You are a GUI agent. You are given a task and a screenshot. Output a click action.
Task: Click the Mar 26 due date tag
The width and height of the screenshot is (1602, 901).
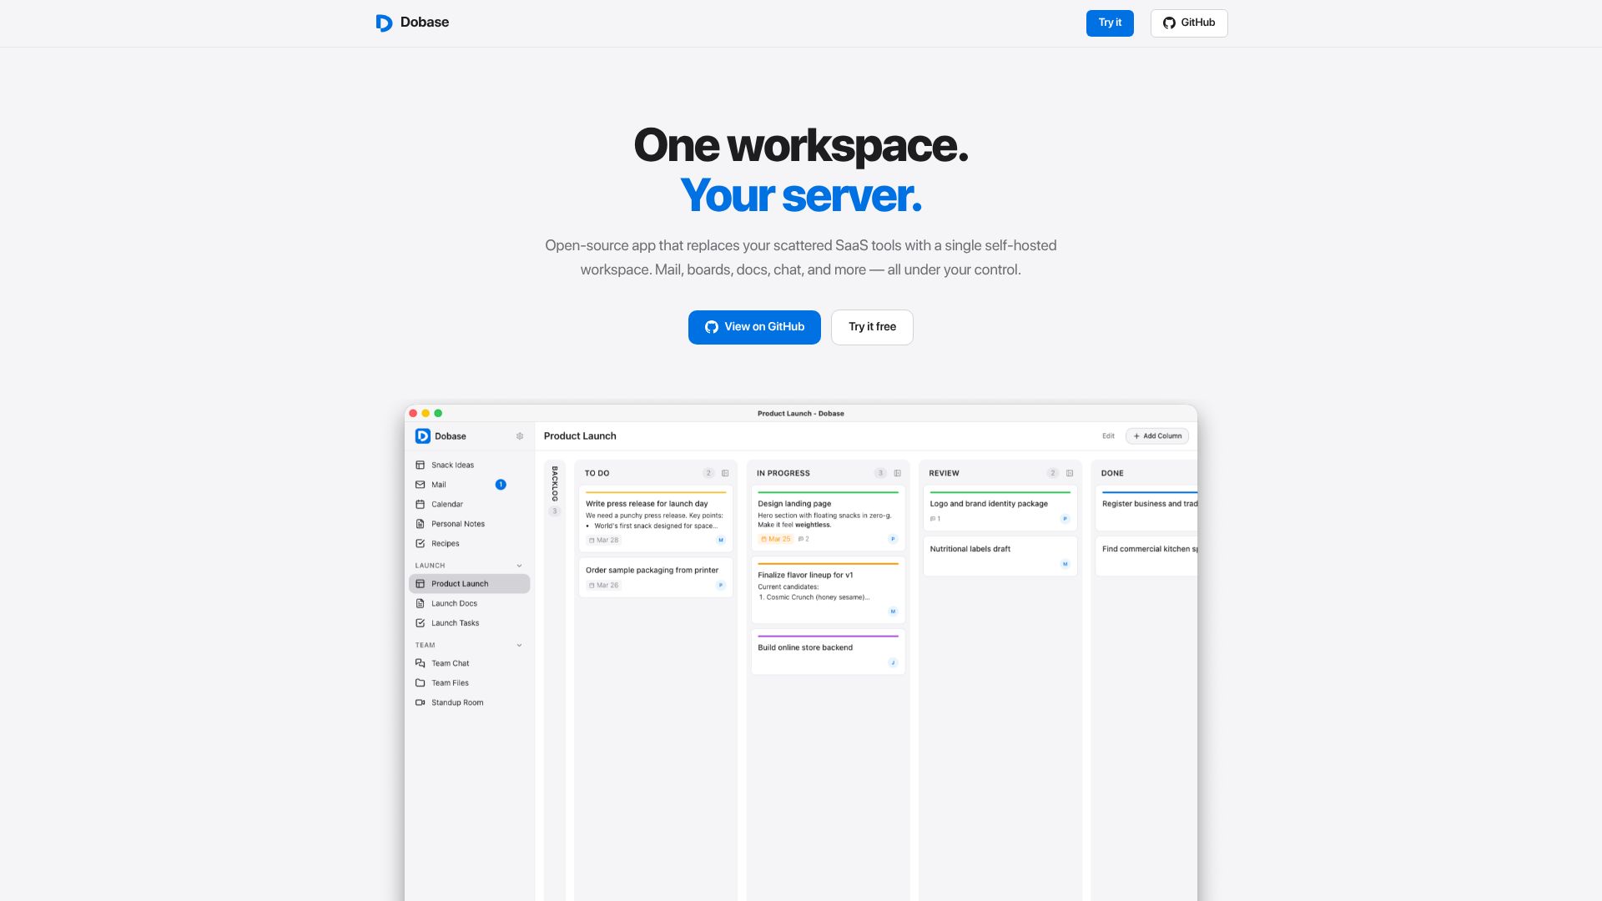(x=604, y=586)
